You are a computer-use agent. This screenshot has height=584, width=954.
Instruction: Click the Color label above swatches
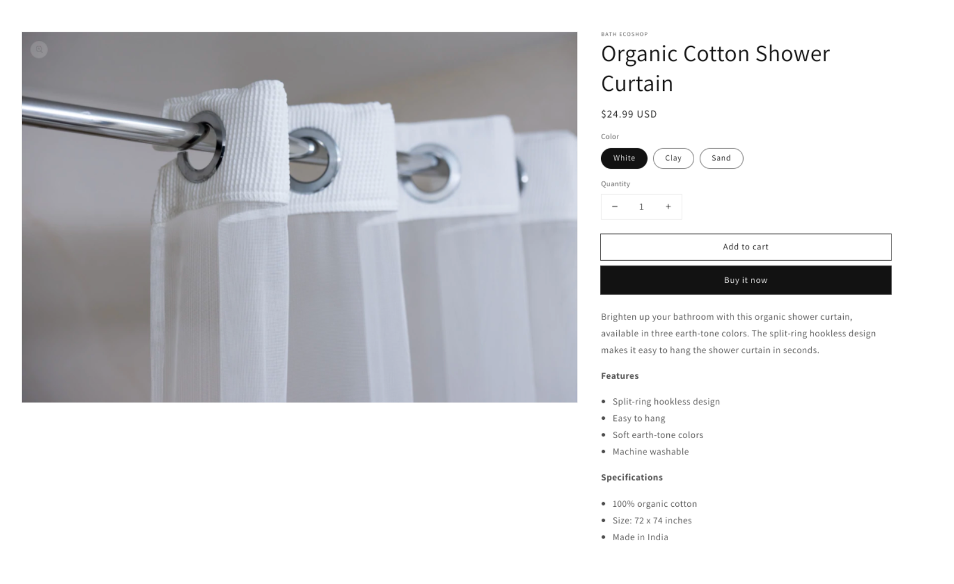(609, 137)
